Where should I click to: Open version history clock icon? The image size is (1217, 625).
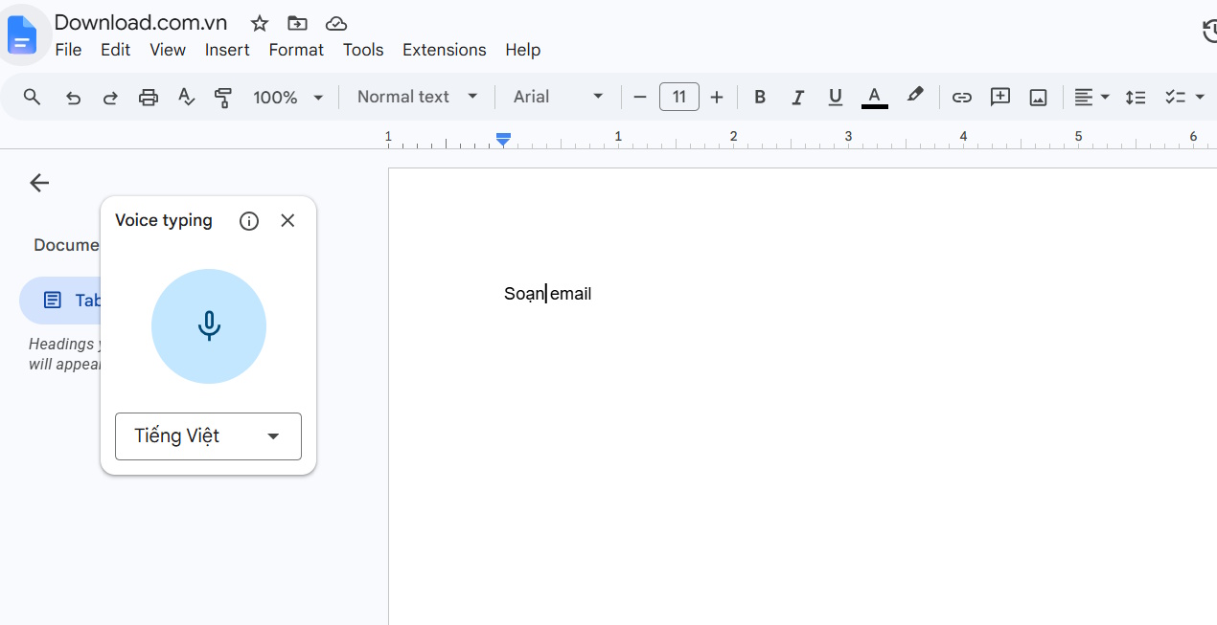point(1209,32)
